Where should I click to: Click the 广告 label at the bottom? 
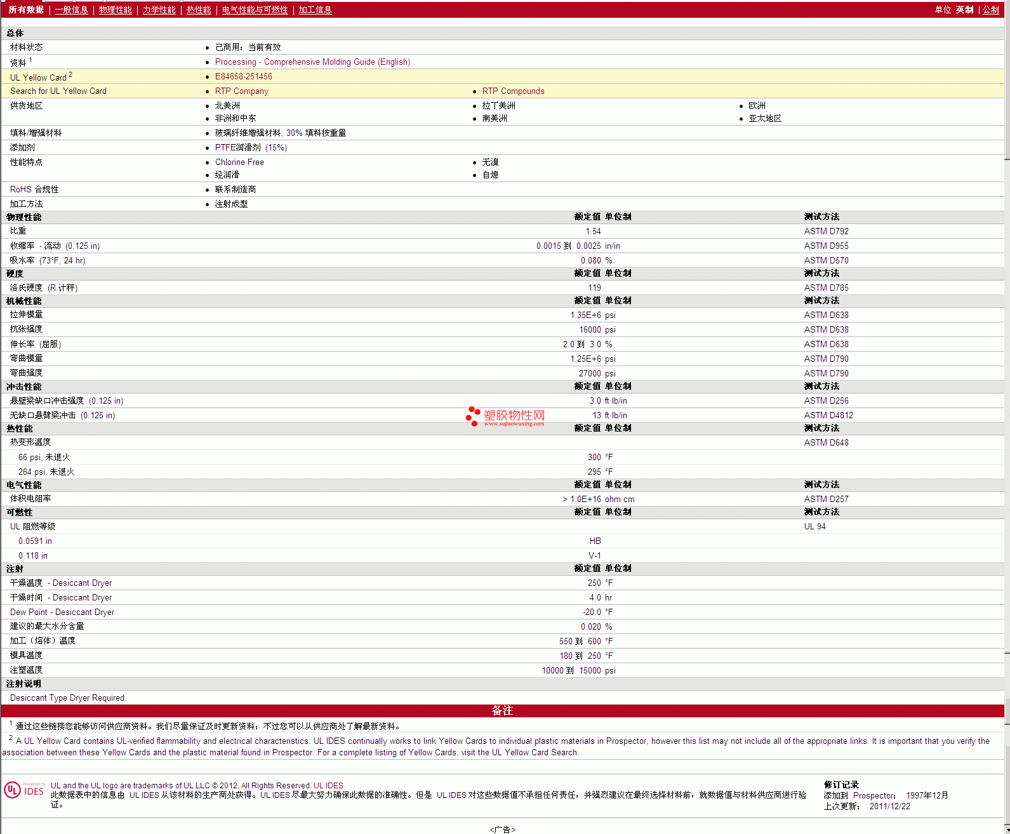click(502, 829)
